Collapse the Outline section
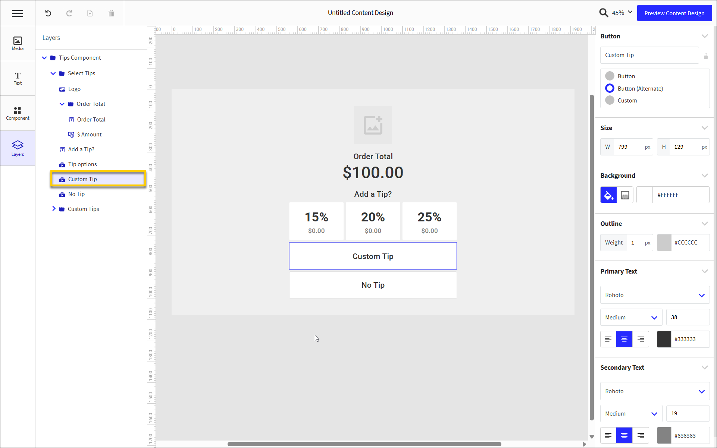This screenshot has height=448, width=717. click(x=704, y=224)
